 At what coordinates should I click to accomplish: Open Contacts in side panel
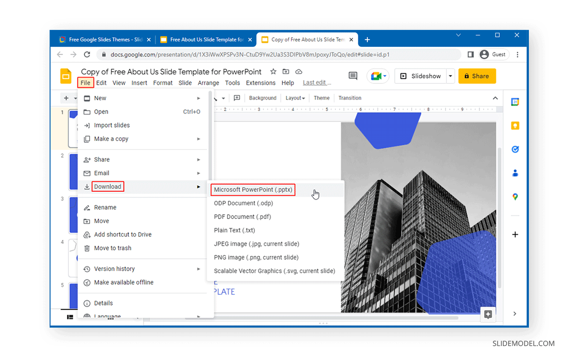pyautogui.click(x=515, y=173)
